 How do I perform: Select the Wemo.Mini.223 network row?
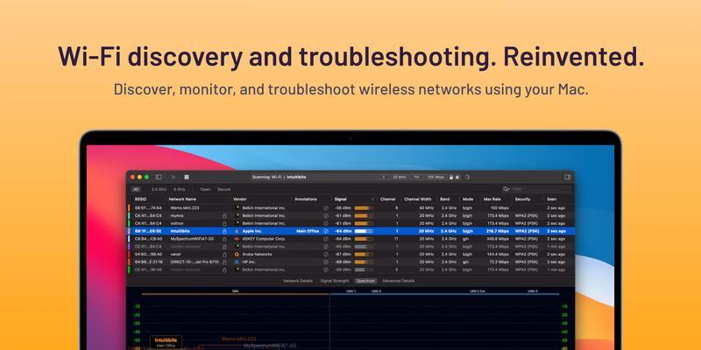(x=350, y=208)
